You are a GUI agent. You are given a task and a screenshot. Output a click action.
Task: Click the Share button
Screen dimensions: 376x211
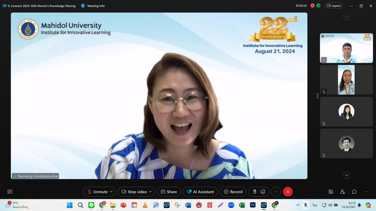(169, 192)
